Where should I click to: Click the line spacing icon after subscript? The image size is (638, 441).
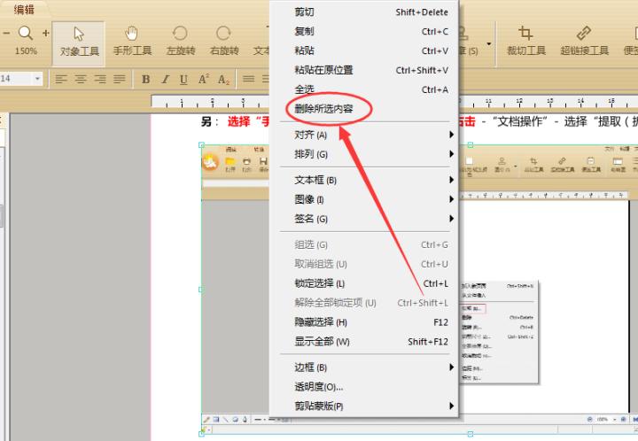pos(249,79)
